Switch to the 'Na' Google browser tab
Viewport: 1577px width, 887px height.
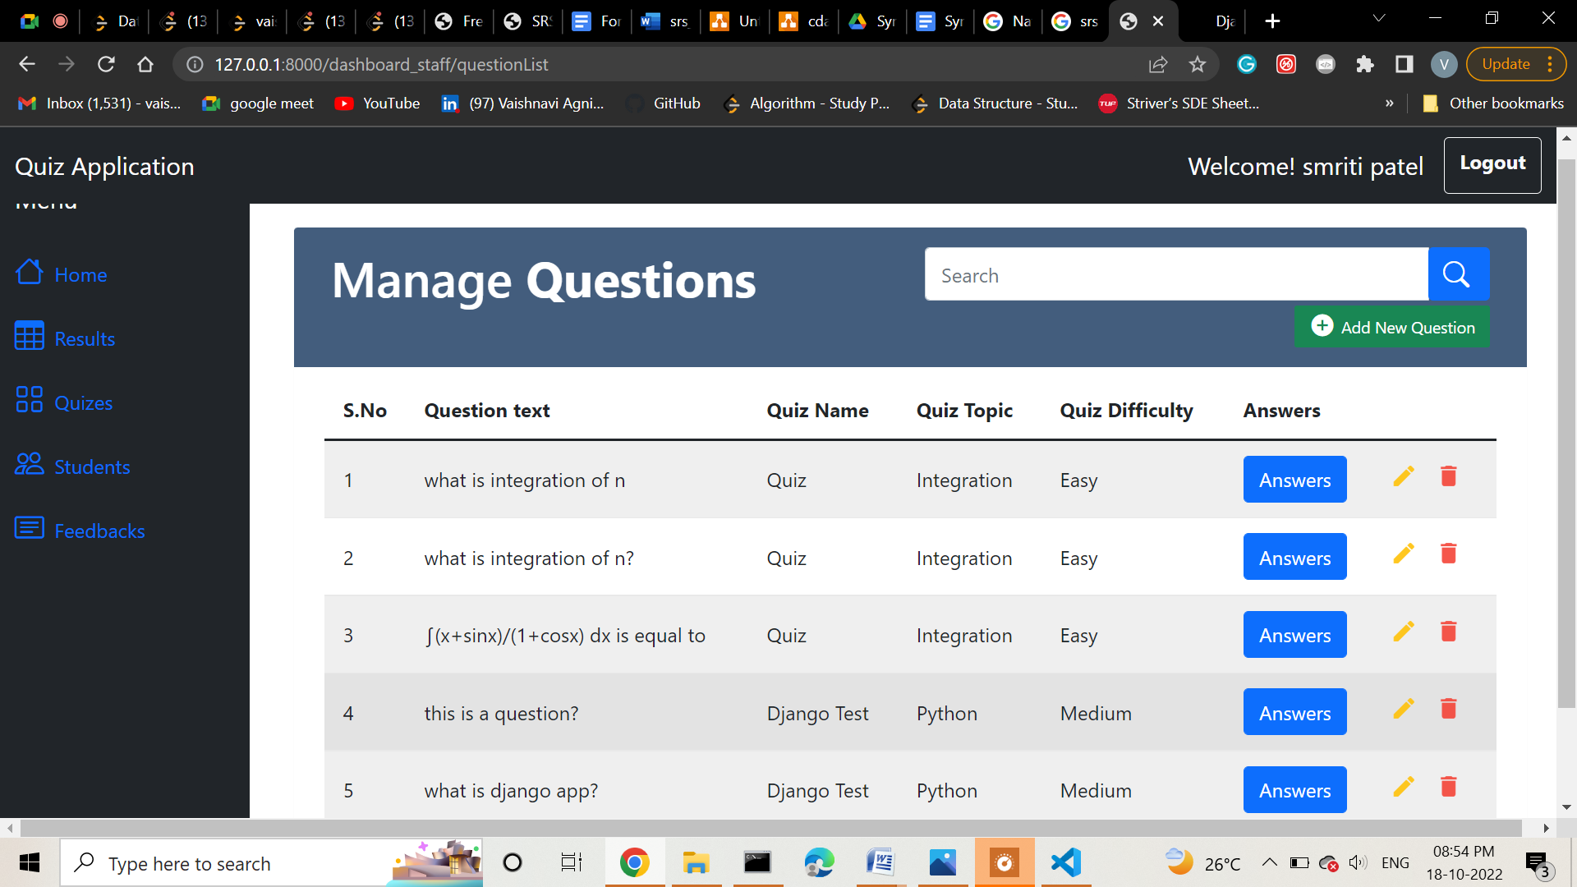pos(1008,21)
